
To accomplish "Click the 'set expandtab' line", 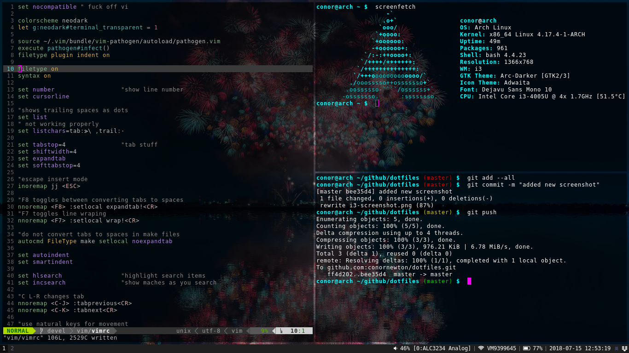I will 42,159.
